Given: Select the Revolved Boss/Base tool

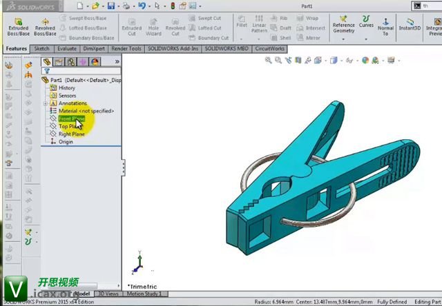Looking at the screenshot, I should click(x=45, y=27).
